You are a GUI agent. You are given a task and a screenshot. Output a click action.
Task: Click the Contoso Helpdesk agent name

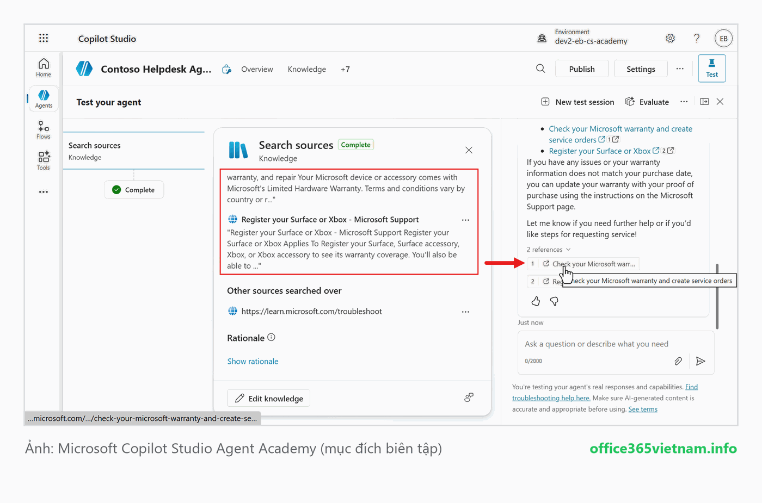[x=156, y=69]
